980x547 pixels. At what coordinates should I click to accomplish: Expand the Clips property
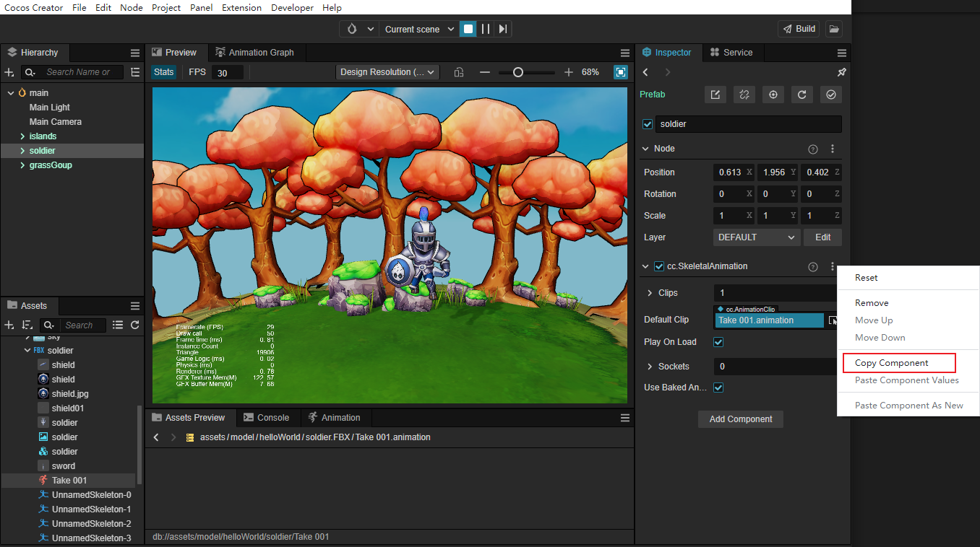650,293
